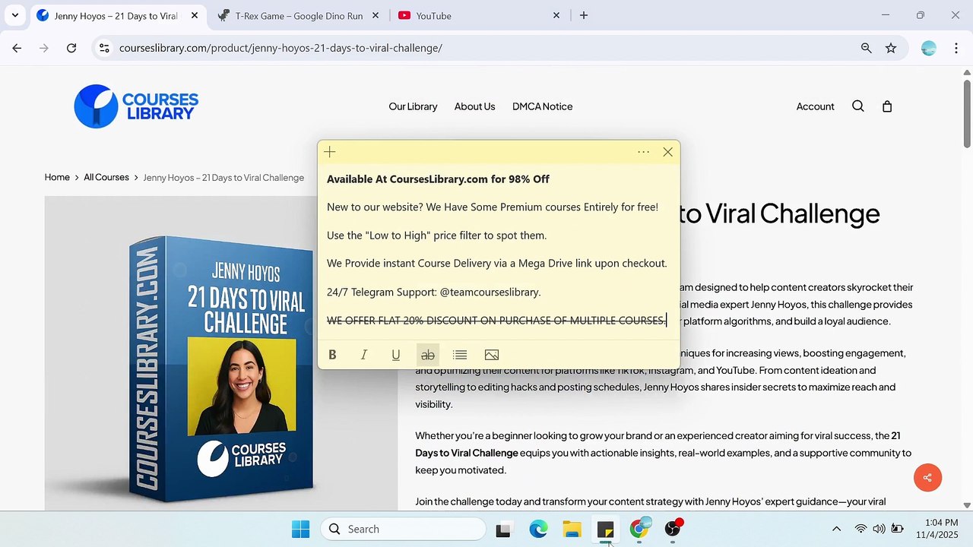Open Task View on taskbar

tap(503, 530)
